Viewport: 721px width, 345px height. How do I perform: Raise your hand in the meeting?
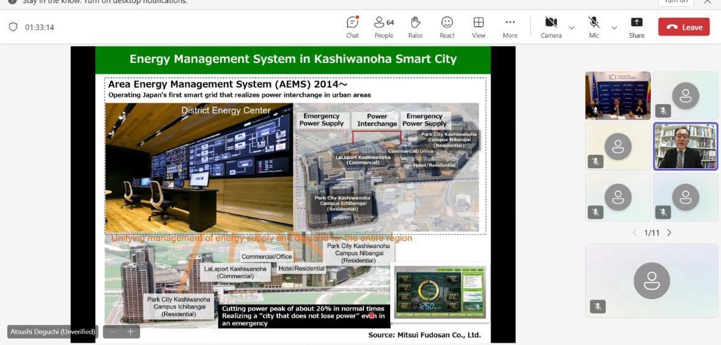pos(415,27)
